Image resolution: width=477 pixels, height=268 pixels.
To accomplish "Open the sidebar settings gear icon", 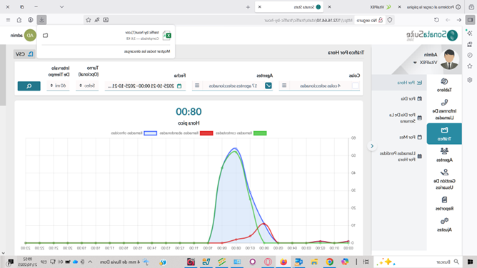I will (470, 80).
